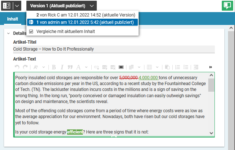Click the bold B formatting icon
This screenshot has height=150, width=235.
[x=54, y=67]
